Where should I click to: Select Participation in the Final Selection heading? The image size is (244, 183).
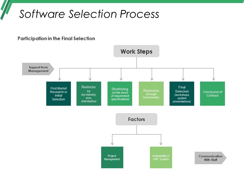point(56,38)
